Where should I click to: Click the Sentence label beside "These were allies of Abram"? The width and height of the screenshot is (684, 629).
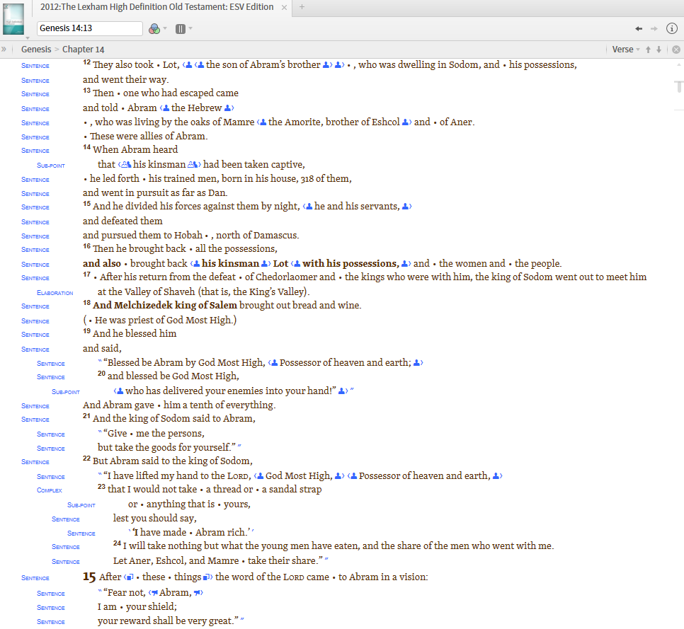click(x=35, y=137)
